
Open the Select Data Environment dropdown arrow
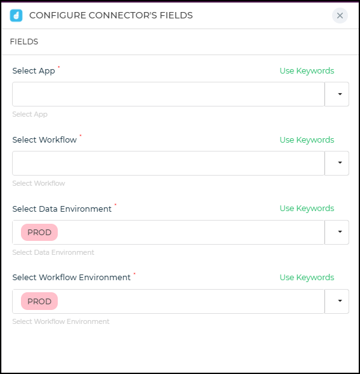[x=337, y=232]
